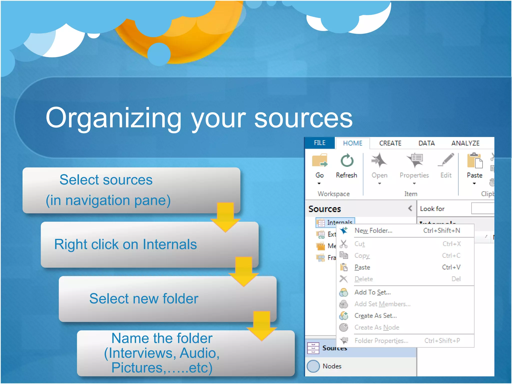The height and width of the screenshot is (384, 512).
Task: Click the Paste icon in context menu
Action: (x=344, y=267)
